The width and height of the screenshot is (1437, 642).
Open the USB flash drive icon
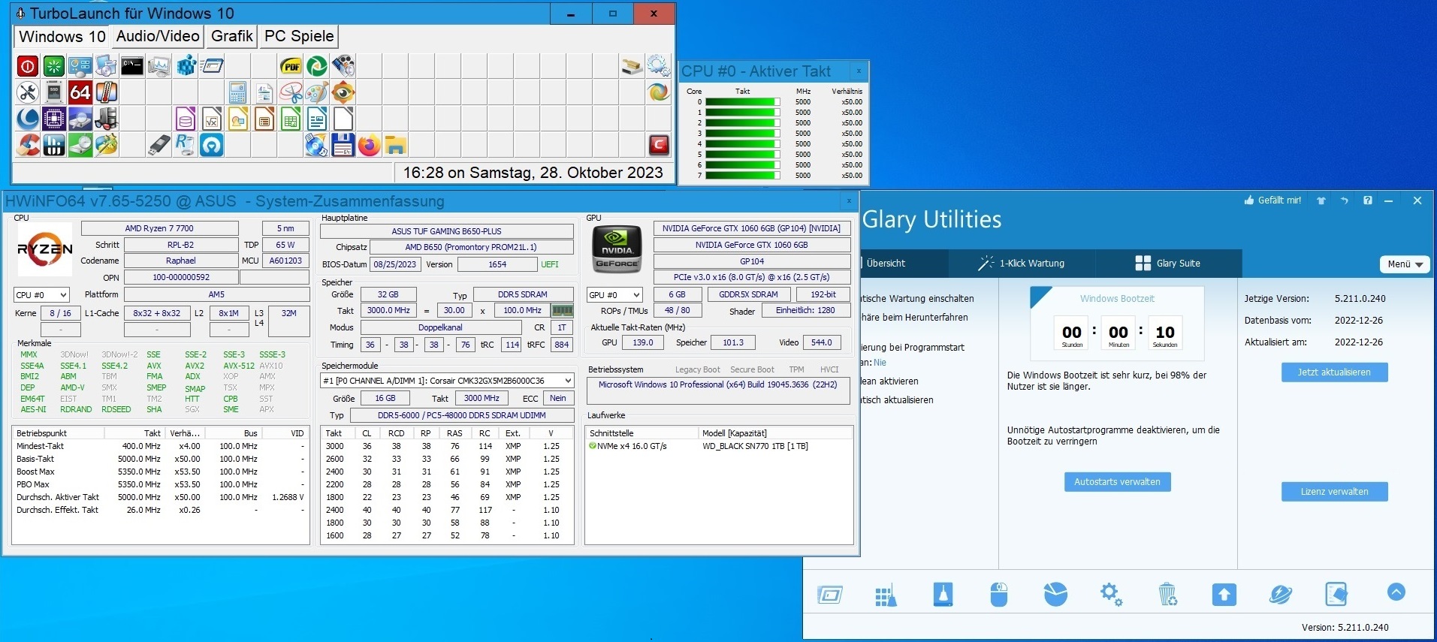(159, 144)
